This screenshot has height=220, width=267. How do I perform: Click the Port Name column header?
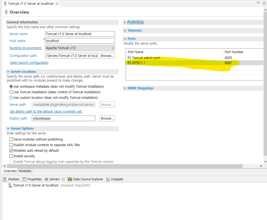174,52
